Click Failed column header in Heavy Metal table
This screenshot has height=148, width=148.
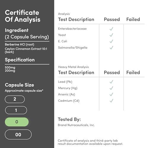133,73
